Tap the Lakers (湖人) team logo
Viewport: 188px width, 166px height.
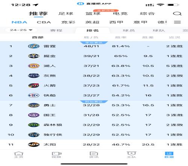point(33,66)
